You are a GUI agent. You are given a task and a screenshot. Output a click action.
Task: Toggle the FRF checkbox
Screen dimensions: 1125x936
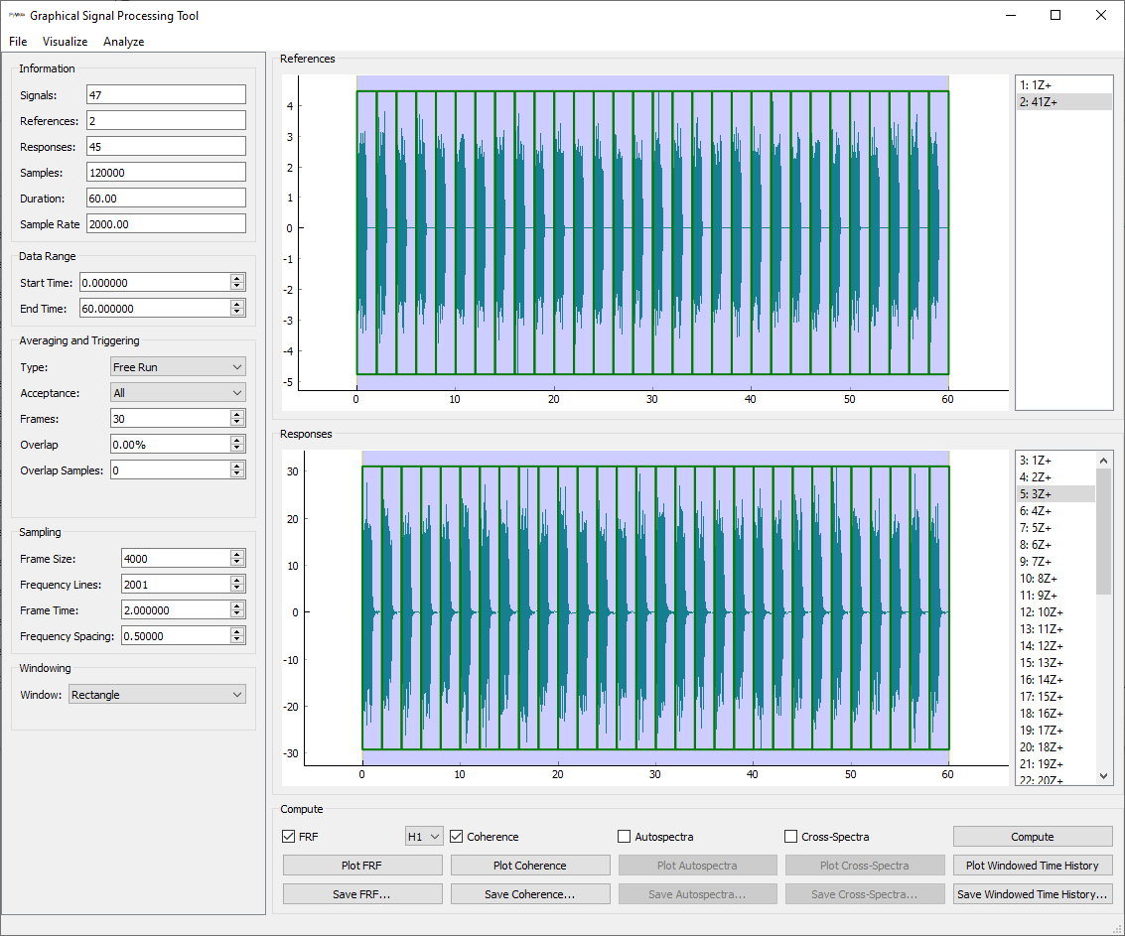(x=289, y=837)
